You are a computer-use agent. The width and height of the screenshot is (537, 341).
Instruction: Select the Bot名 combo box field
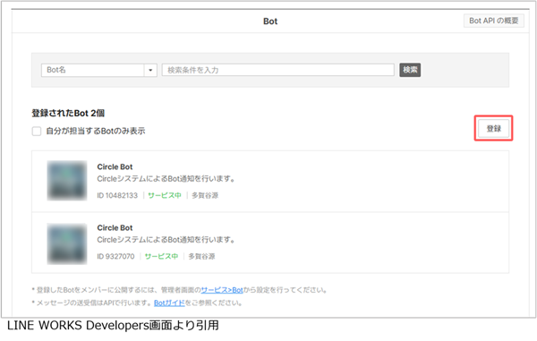coord(99,70)
